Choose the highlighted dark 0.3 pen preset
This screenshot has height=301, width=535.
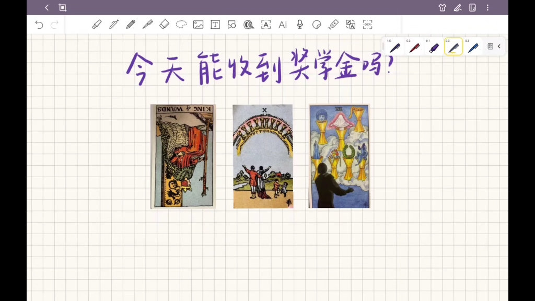click(453, 47)
